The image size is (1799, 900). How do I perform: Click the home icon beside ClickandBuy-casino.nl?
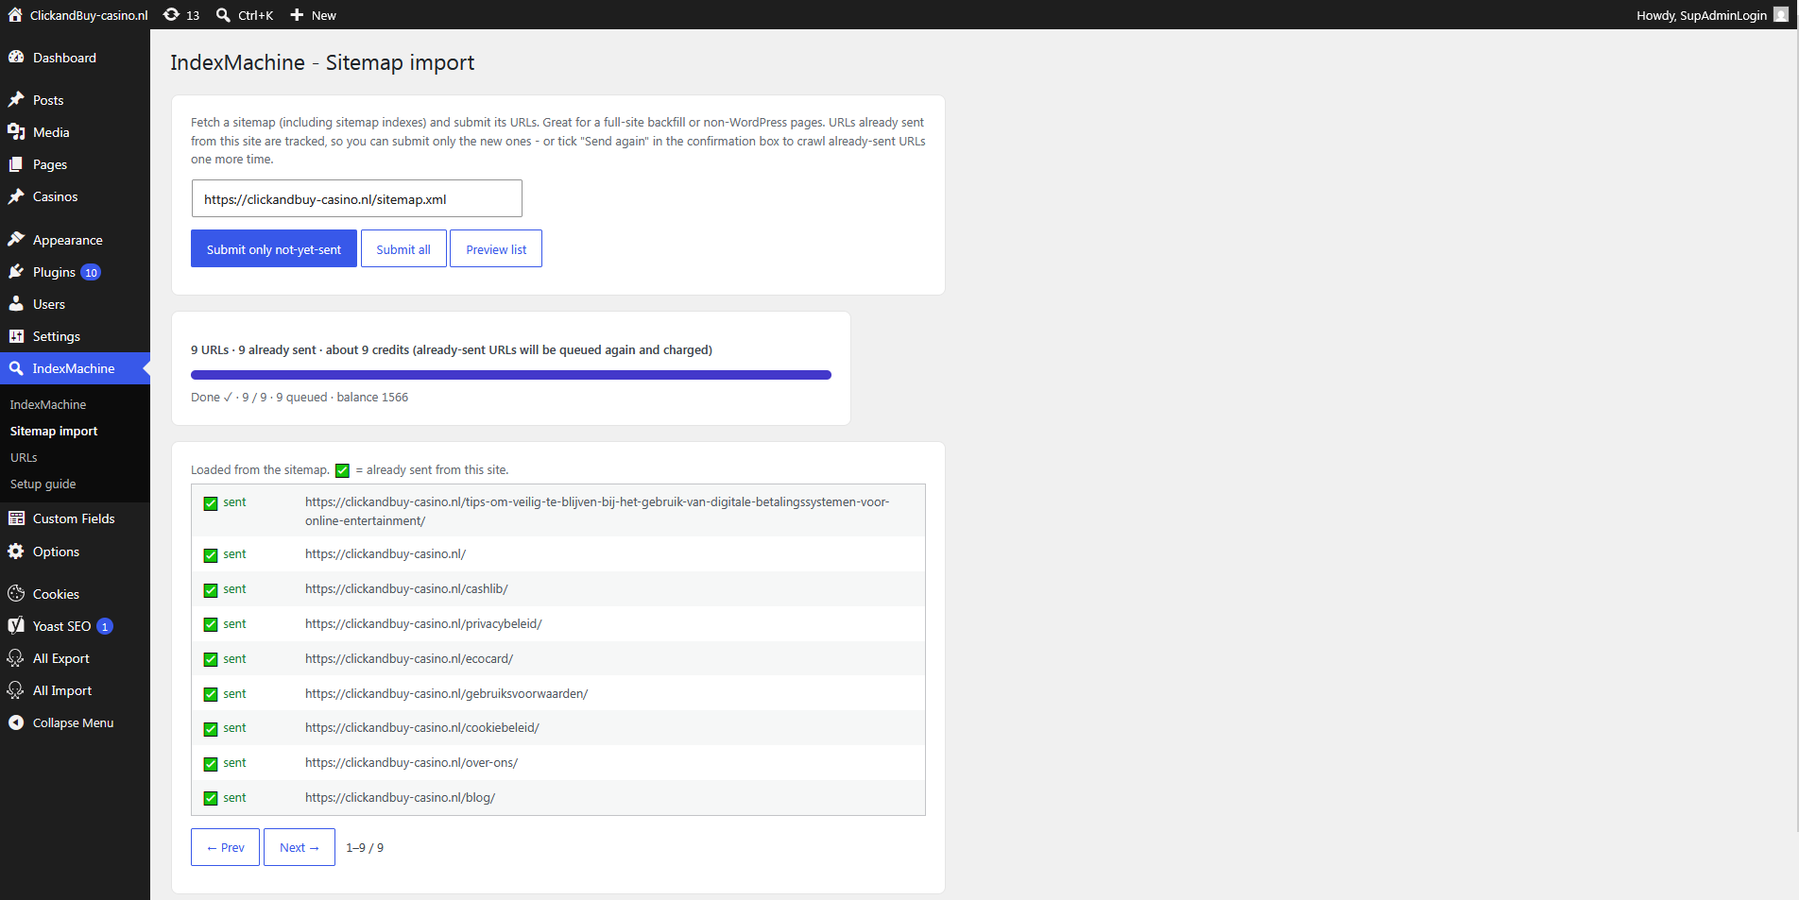pyautogui.click(x=15, y=15)
